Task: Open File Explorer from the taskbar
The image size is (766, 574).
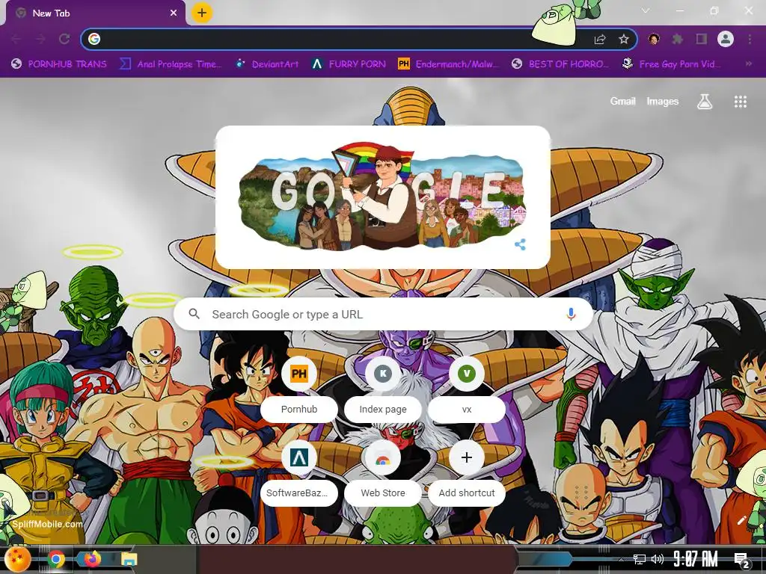Action: pos(129,559)
